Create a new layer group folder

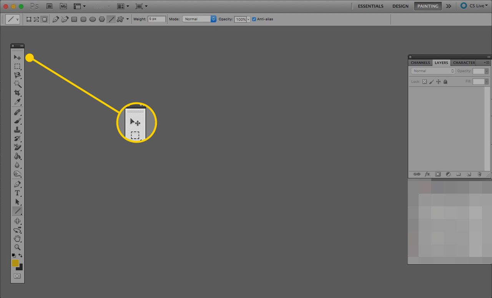[459, 174]
